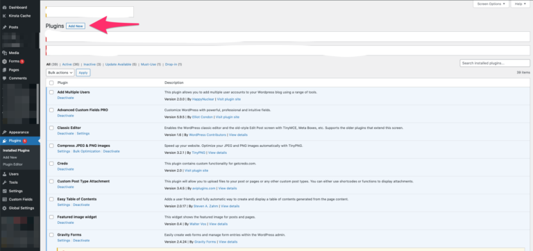View details for TinyPNG plugin
Image resolution: width=533 pixels, height=251 pixels.
tap(217, 153)
